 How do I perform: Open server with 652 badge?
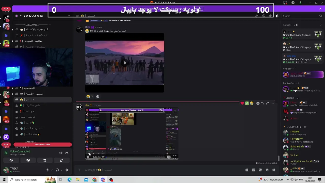pos(6,119)
